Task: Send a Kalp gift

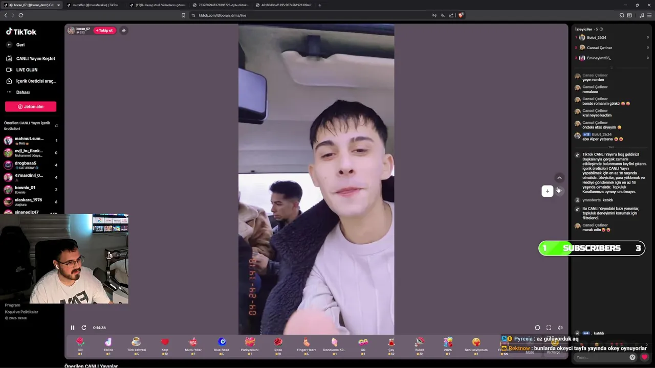Action: 165,346
